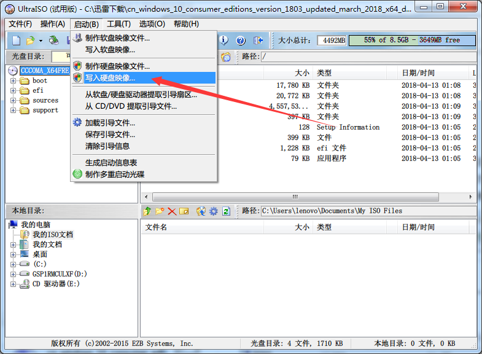482x354 pixels.
Task: Click the 大小总计 field showing 4492MB
Action: (332, 41)
